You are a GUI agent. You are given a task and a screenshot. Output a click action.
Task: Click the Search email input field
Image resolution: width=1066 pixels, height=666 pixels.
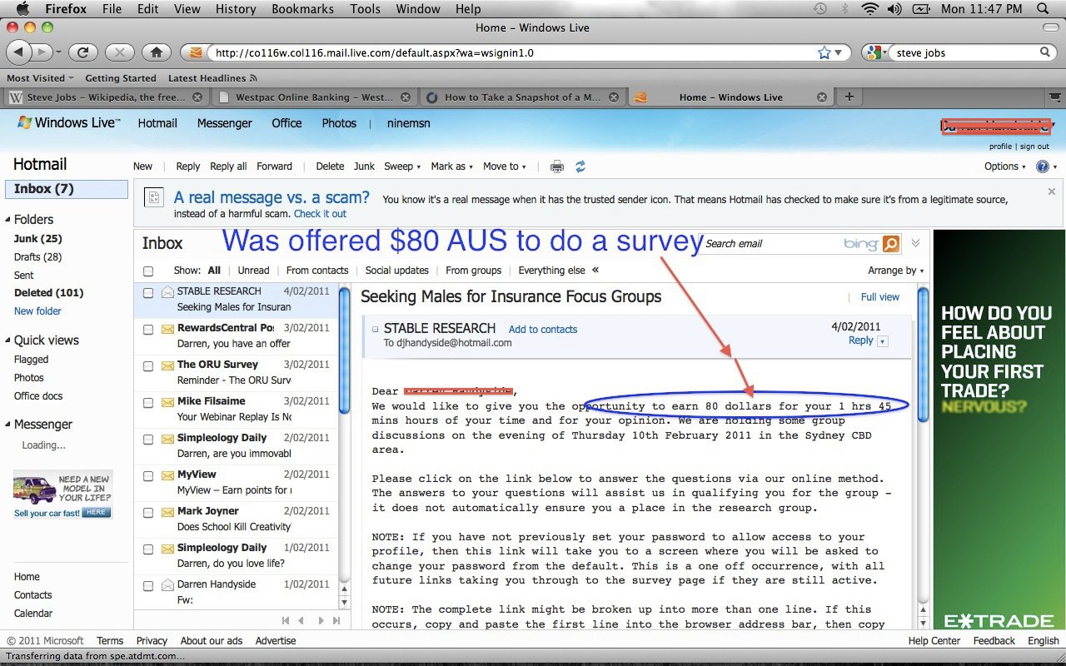tap(770, 244)
